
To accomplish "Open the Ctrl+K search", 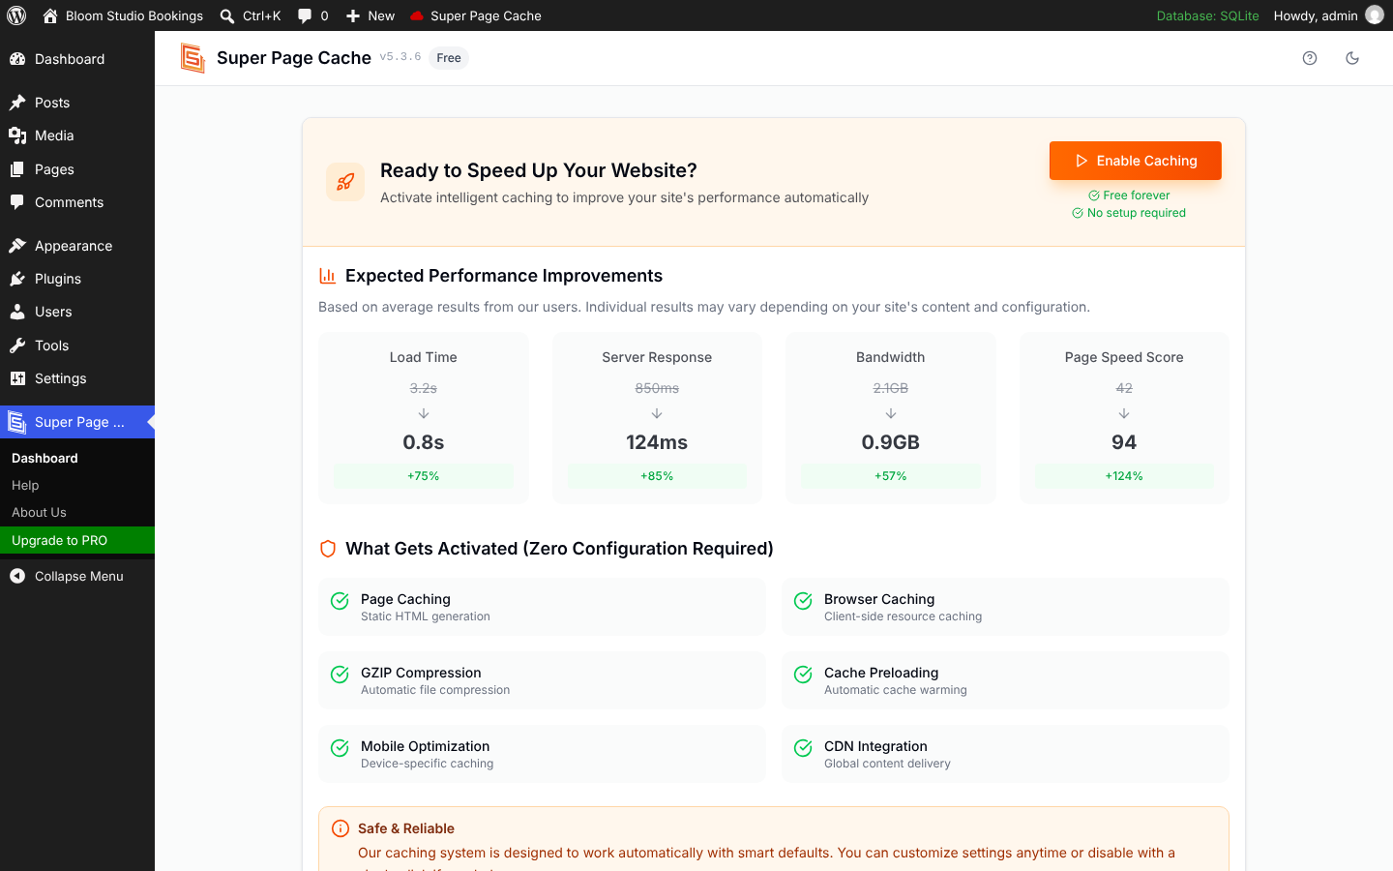I will coord(251,15).
